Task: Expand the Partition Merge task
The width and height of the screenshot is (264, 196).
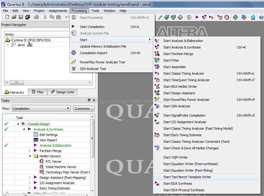Action: click(x=30, y=150)
